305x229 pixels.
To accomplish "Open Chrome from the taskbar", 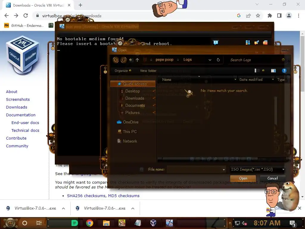I will click(89, 223).
